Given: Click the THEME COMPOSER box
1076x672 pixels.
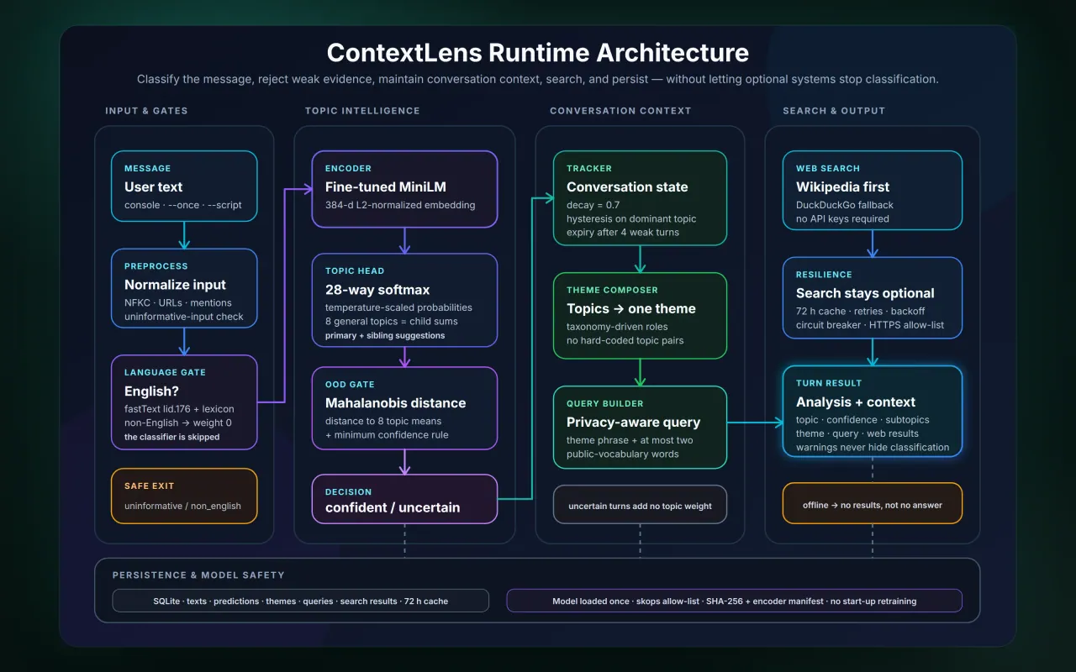Looking at the screenshot, I should [x=640, y=315].
